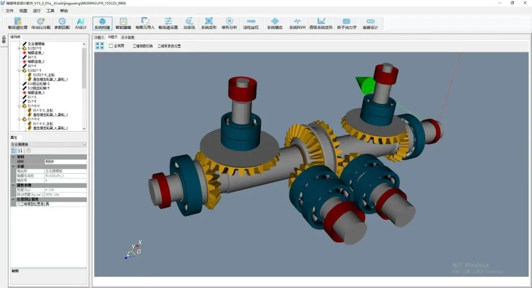Click the 三维视图切换 button
532x288 pixels.
click(x=142, y=46)
